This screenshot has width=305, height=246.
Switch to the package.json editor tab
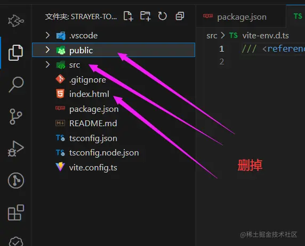(x=241, y=17)
